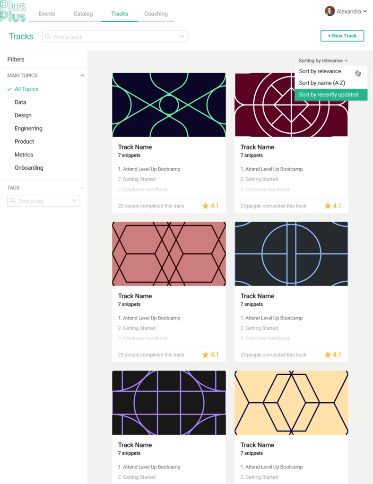Filter by Metrics topic
The height and width of the screenshot is (484, 373).
point(24,155)
